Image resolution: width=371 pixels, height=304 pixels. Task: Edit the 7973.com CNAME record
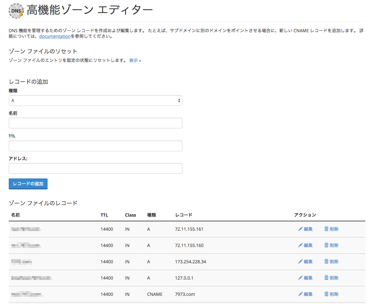point(305,294)
